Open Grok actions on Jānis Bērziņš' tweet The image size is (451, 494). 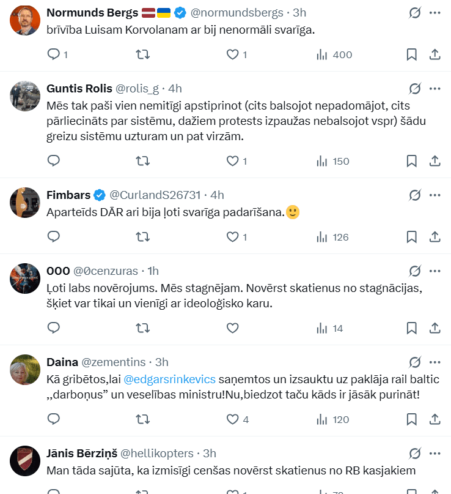pyautogui.click(x=415, y=453)
